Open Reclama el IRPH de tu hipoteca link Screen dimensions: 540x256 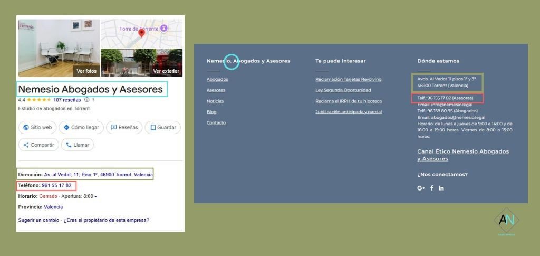[349, 101]
